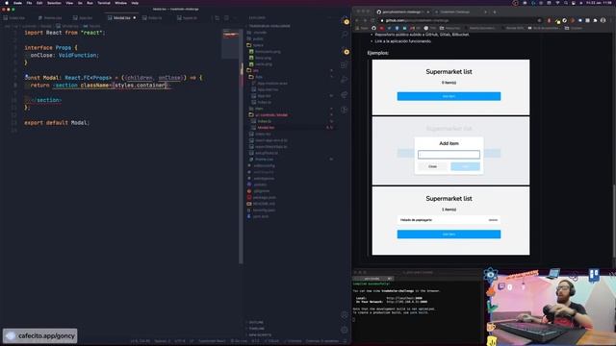Bookmark this page with the star icon
The width and height of the screenshot is (616, 346).
click(x=539, y=20)
